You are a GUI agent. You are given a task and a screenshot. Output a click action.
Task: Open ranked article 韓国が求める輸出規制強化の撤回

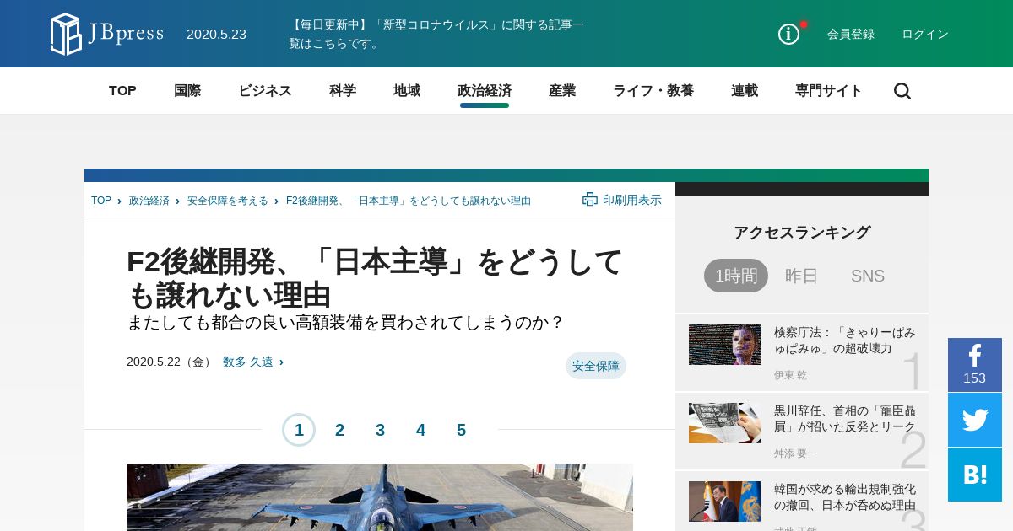coord(845,497)
